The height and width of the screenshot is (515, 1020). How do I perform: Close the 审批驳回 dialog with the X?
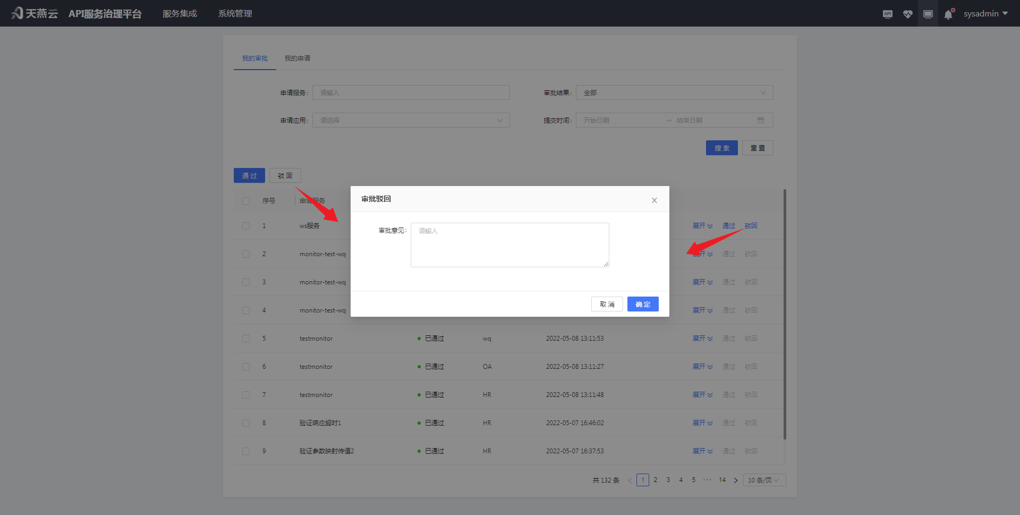point(654,200)
